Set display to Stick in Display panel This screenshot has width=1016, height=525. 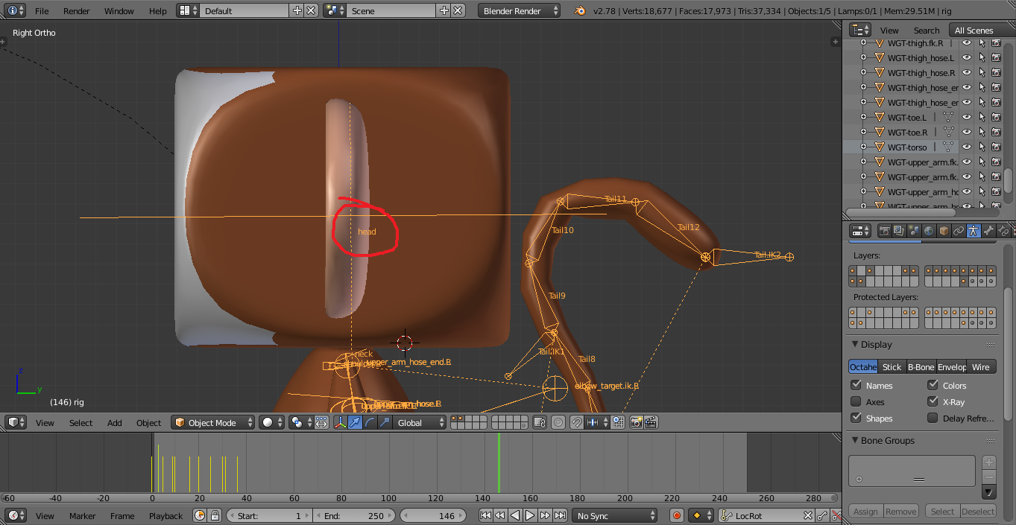(892, 366)
